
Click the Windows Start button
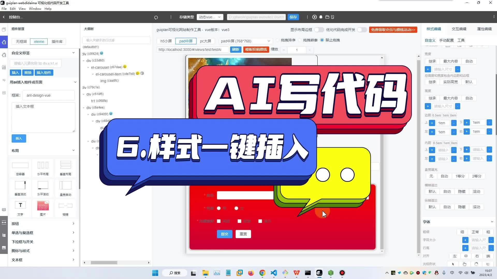tap(155, 273)
